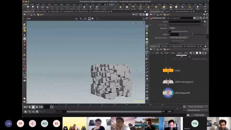Viewport: 231px width, 130px height.
Task: Select the Box shelf tool
Action: tap(28, 8)
